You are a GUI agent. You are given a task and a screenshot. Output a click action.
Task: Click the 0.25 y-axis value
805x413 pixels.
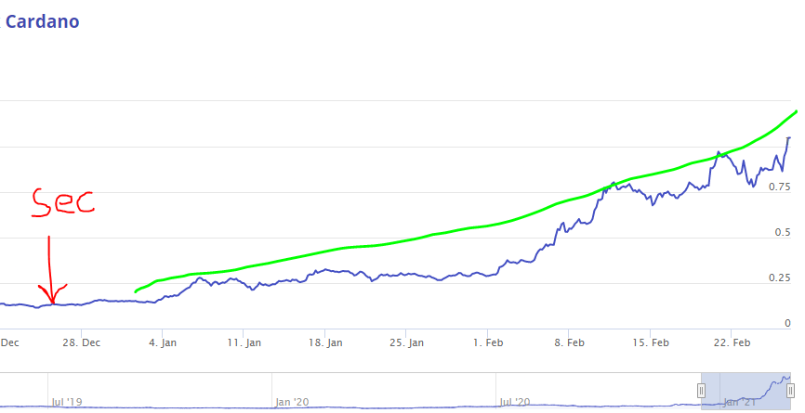[x=779, y=277]
